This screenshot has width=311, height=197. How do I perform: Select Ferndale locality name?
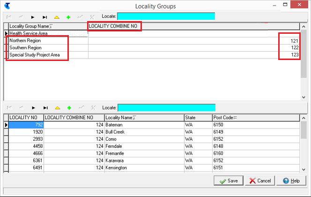click(x=144, y=146)
